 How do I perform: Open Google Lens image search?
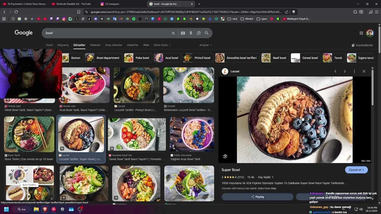coord(199,33)
